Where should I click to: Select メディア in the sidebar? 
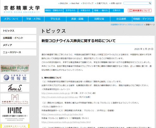(x=18, y=45)
